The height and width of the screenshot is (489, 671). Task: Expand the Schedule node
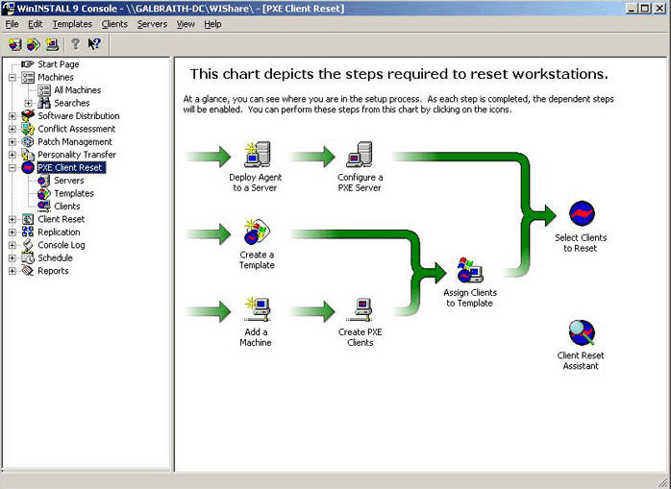click(12, 258)
